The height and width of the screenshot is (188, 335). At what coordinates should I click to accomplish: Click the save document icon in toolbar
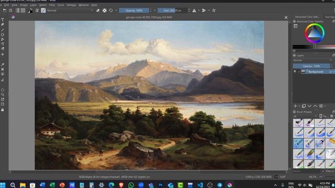[x=10, y=10]
